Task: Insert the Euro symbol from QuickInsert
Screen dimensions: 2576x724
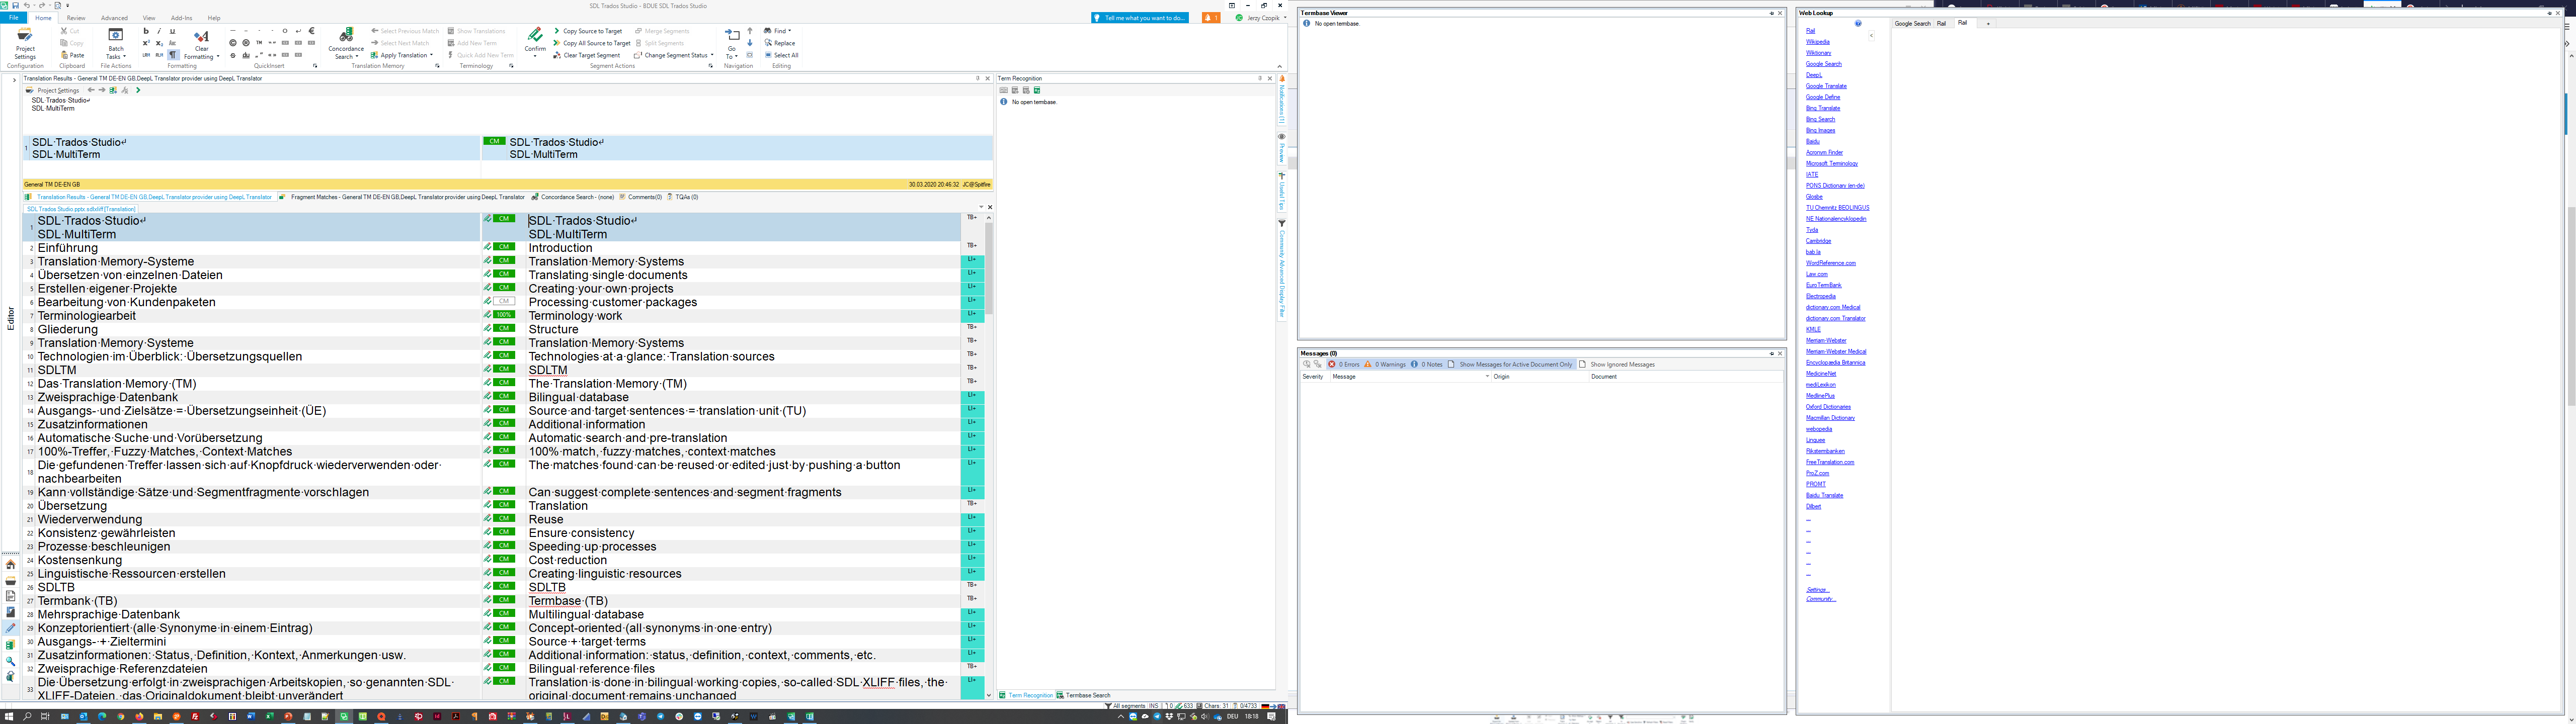Action: coord(311,31)
